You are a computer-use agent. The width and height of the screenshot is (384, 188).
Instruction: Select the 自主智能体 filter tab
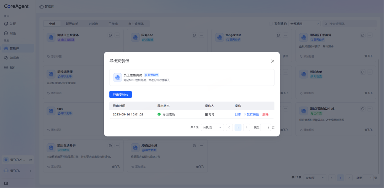click(136, 24)
